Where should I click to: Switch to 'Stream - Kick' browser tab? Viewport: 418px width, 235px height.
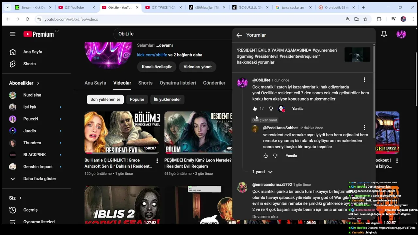(33, 8)
